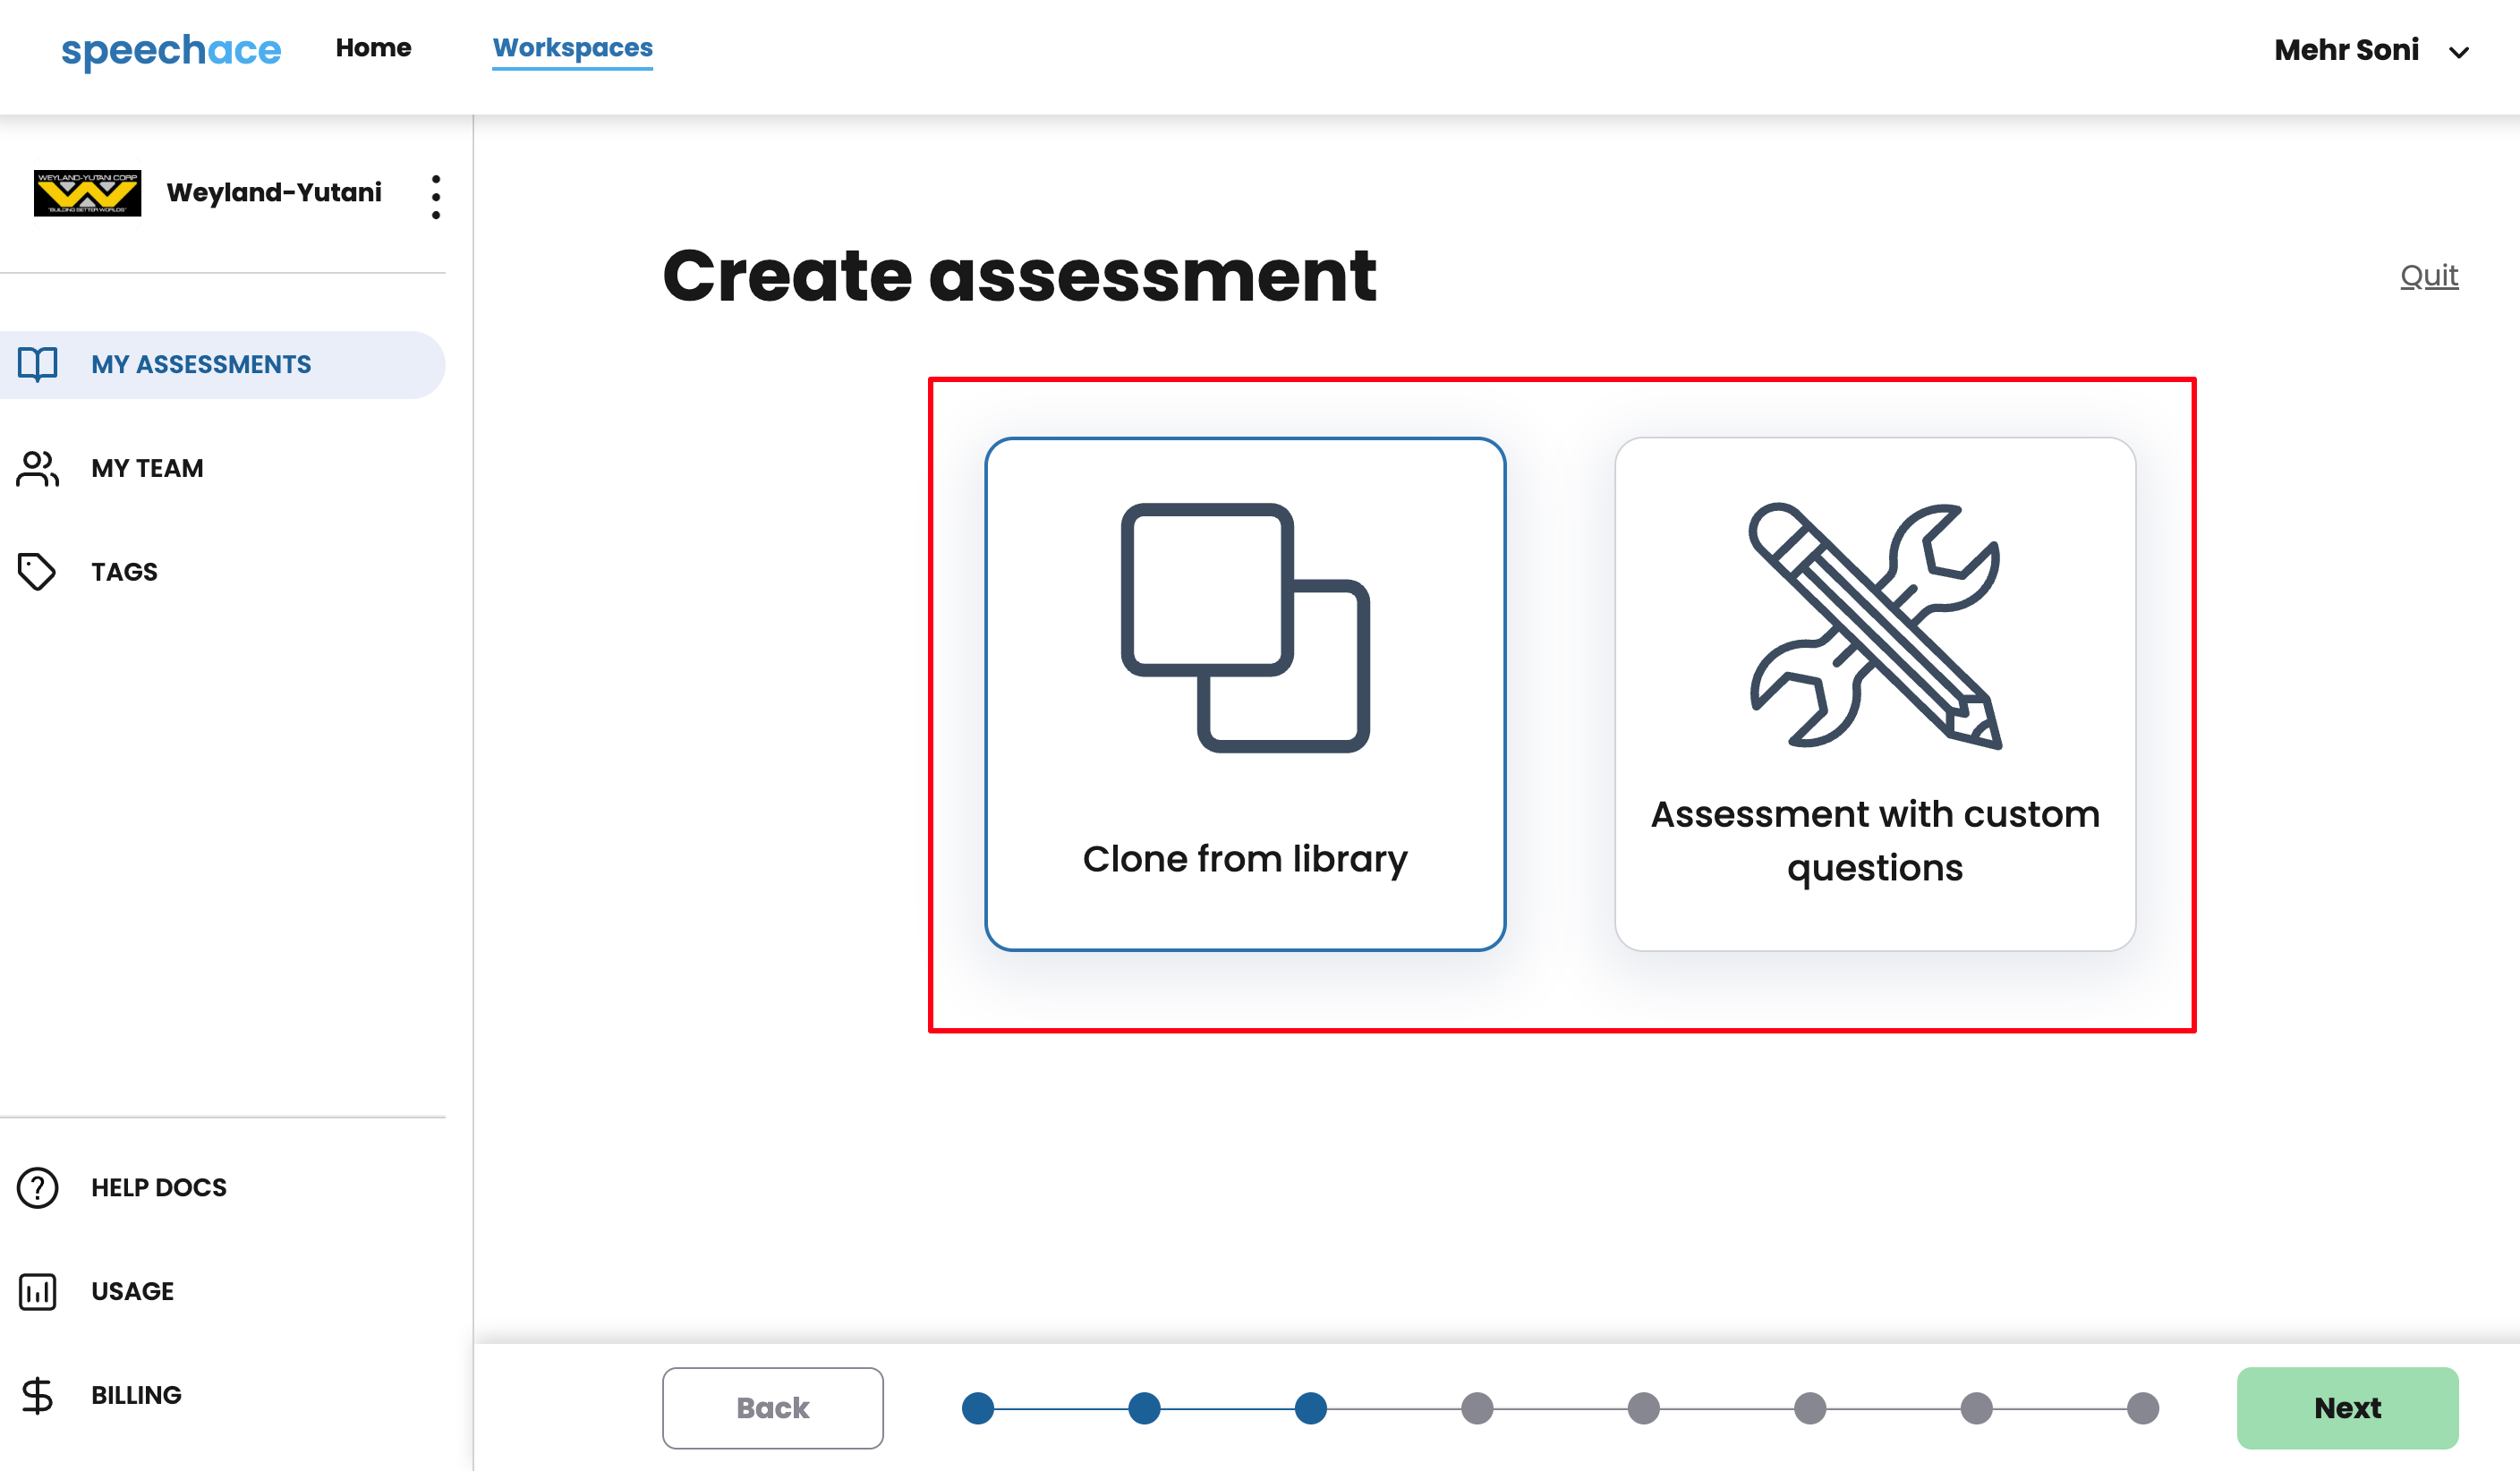Click the dollar sign Billing icon

point(38,1395)
